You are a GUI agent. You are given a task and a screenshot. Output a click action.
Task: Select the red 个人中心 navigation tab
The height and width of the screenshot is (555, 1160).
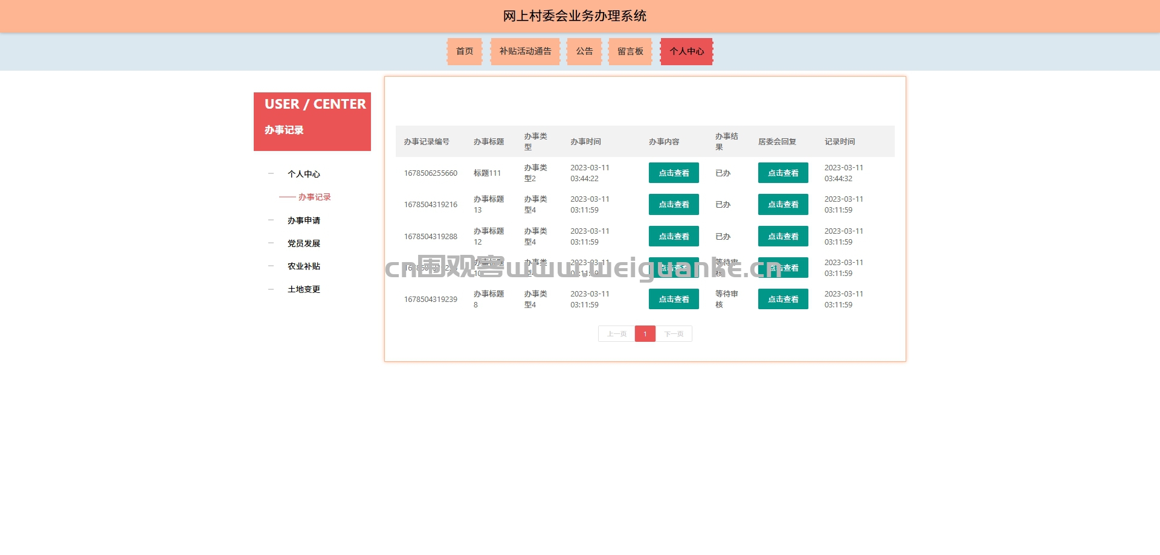coord(687,51)
